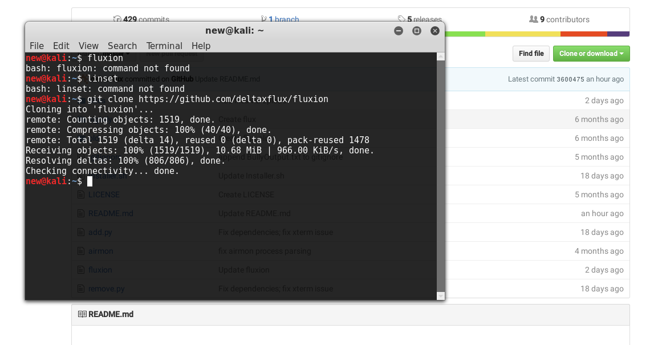
Task: Click the green language bar segment
Action: (465, 34)
